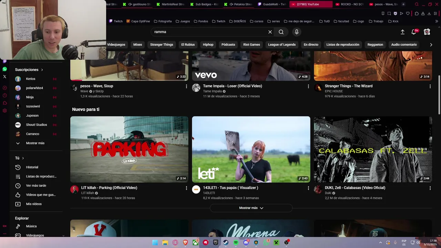Image resolution: width=441 pixels, height=248 pixels.
Task: Open the Fotografía bookmarks folder
Action: coord(163,21)
